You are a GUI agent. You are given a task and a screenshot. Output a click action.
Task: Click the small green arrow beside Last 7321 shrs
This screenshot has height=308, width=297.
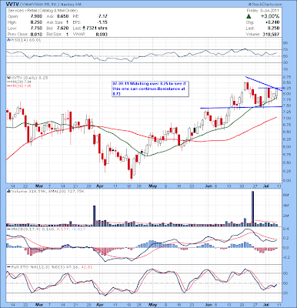pos(84,28)
